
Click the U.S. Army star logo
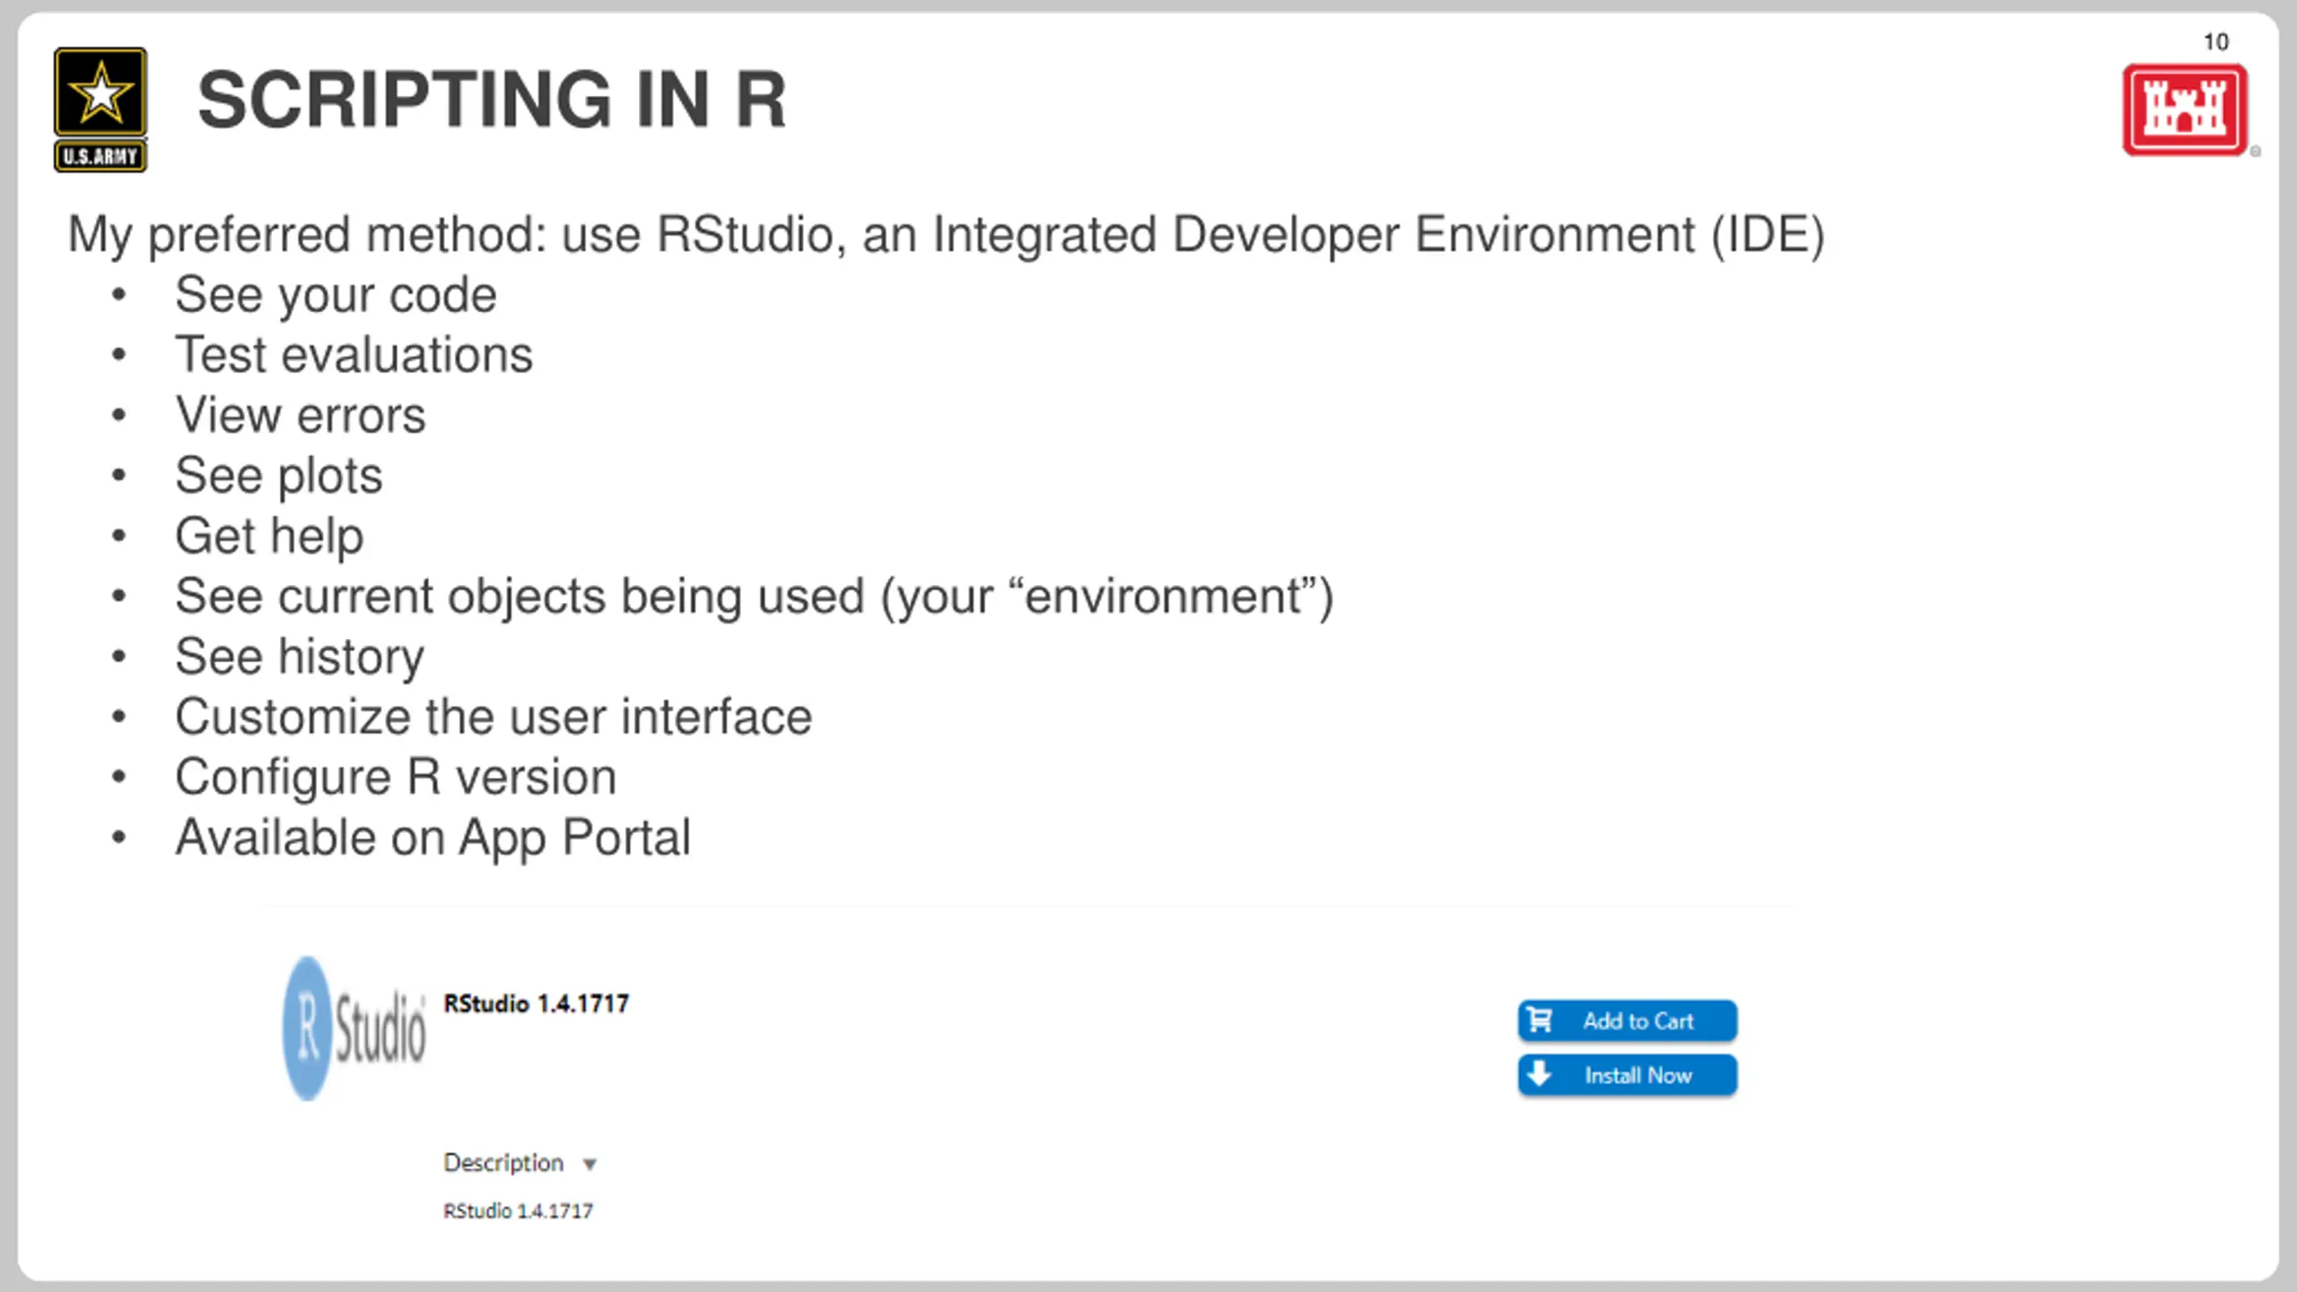click(x=100, y=109)
